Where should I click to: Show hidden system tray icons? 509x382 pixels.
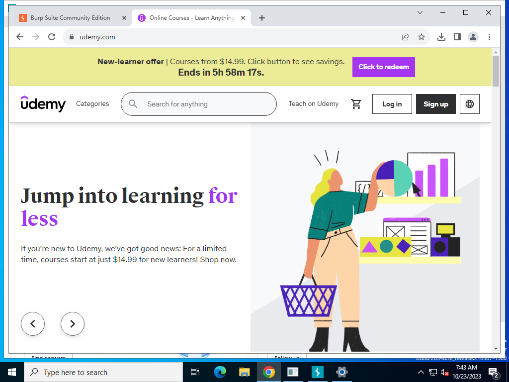click(421, 372)
